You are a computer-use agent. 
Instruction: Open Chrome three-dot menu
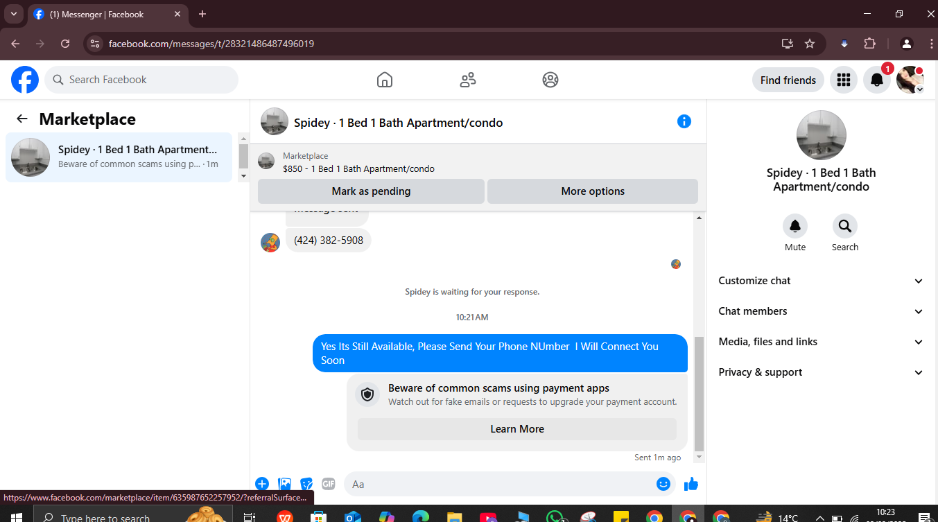[931, 44]
